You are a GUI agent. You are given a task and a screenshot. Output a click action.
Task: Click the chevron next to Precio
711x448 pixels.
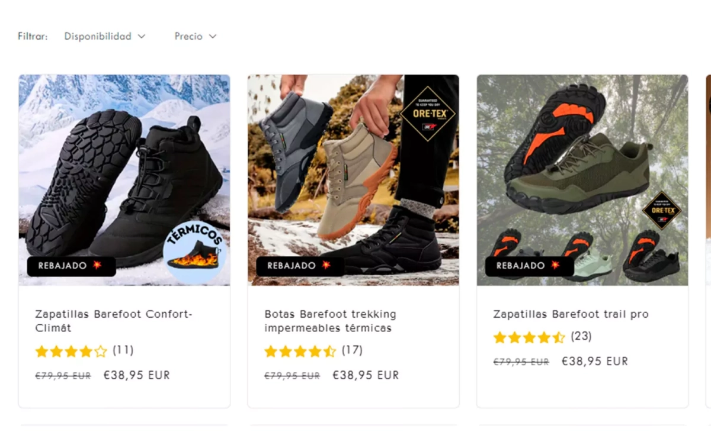213,37
